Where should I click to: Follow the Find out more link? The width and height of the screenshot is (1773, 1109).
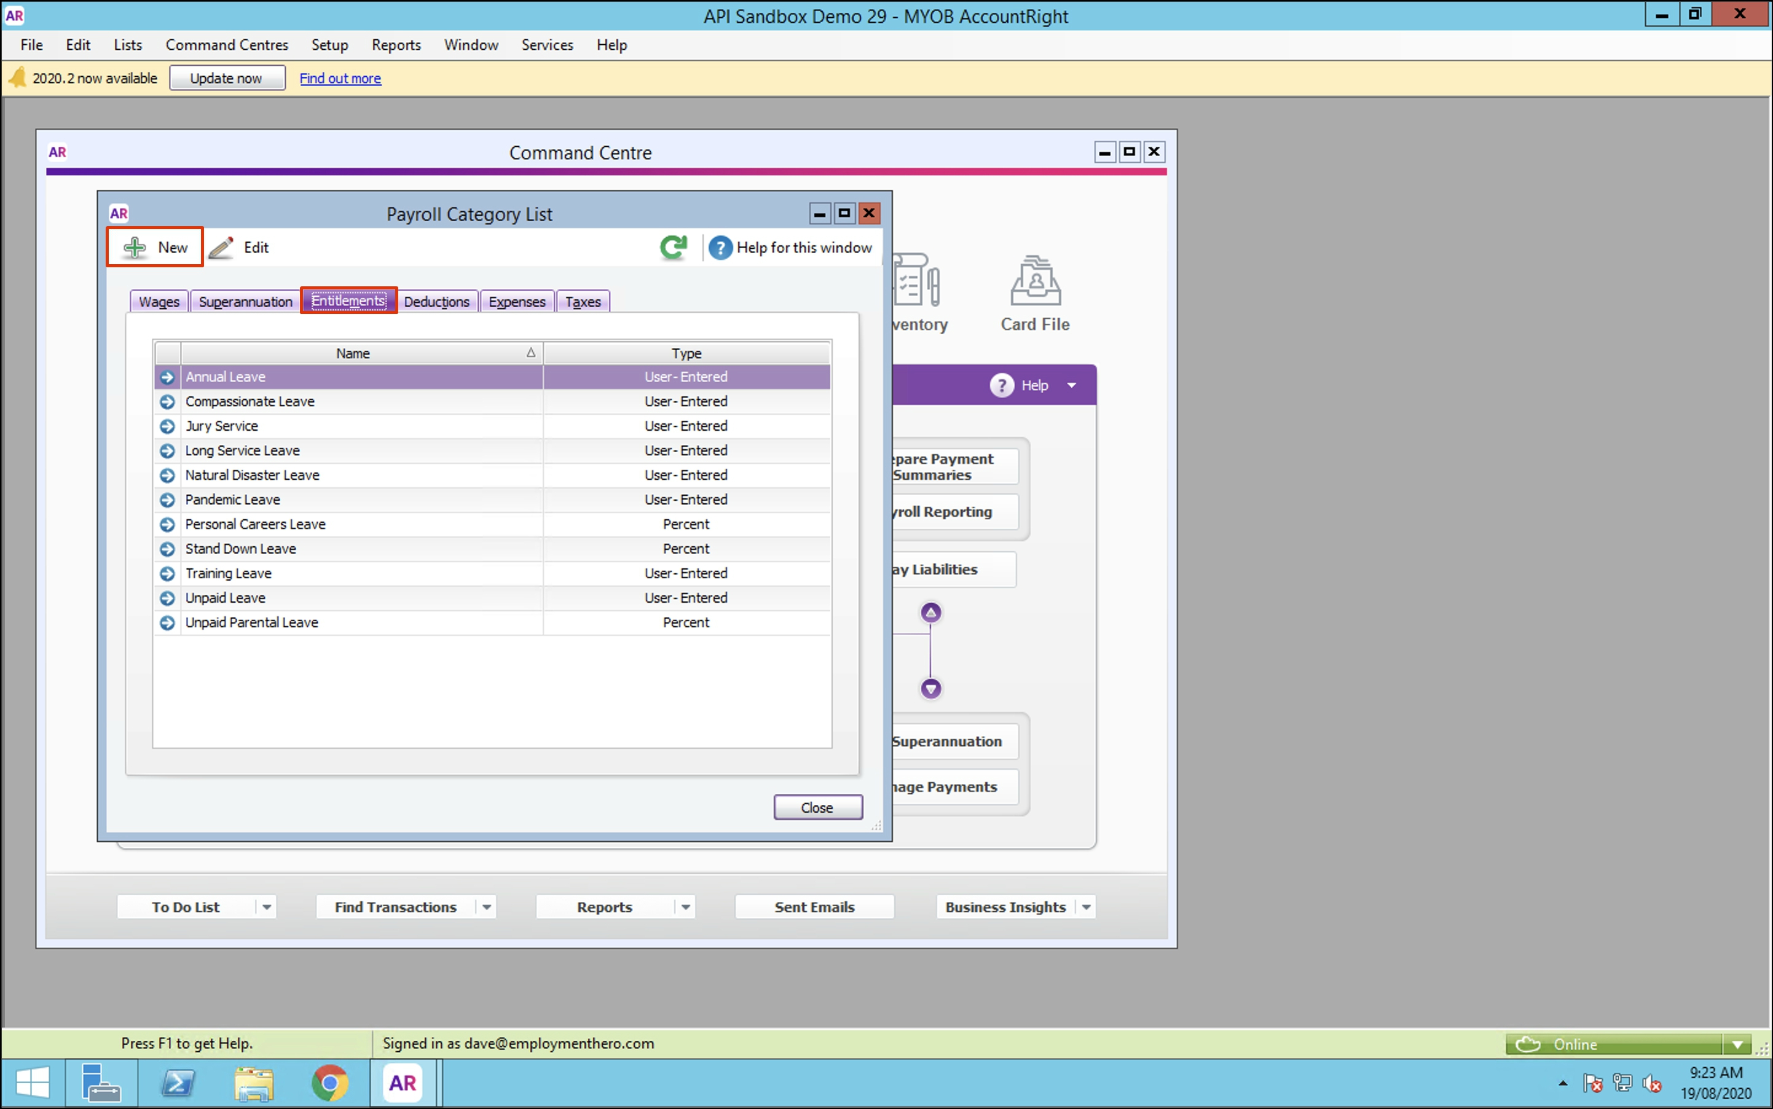click(x=340, y=78)
